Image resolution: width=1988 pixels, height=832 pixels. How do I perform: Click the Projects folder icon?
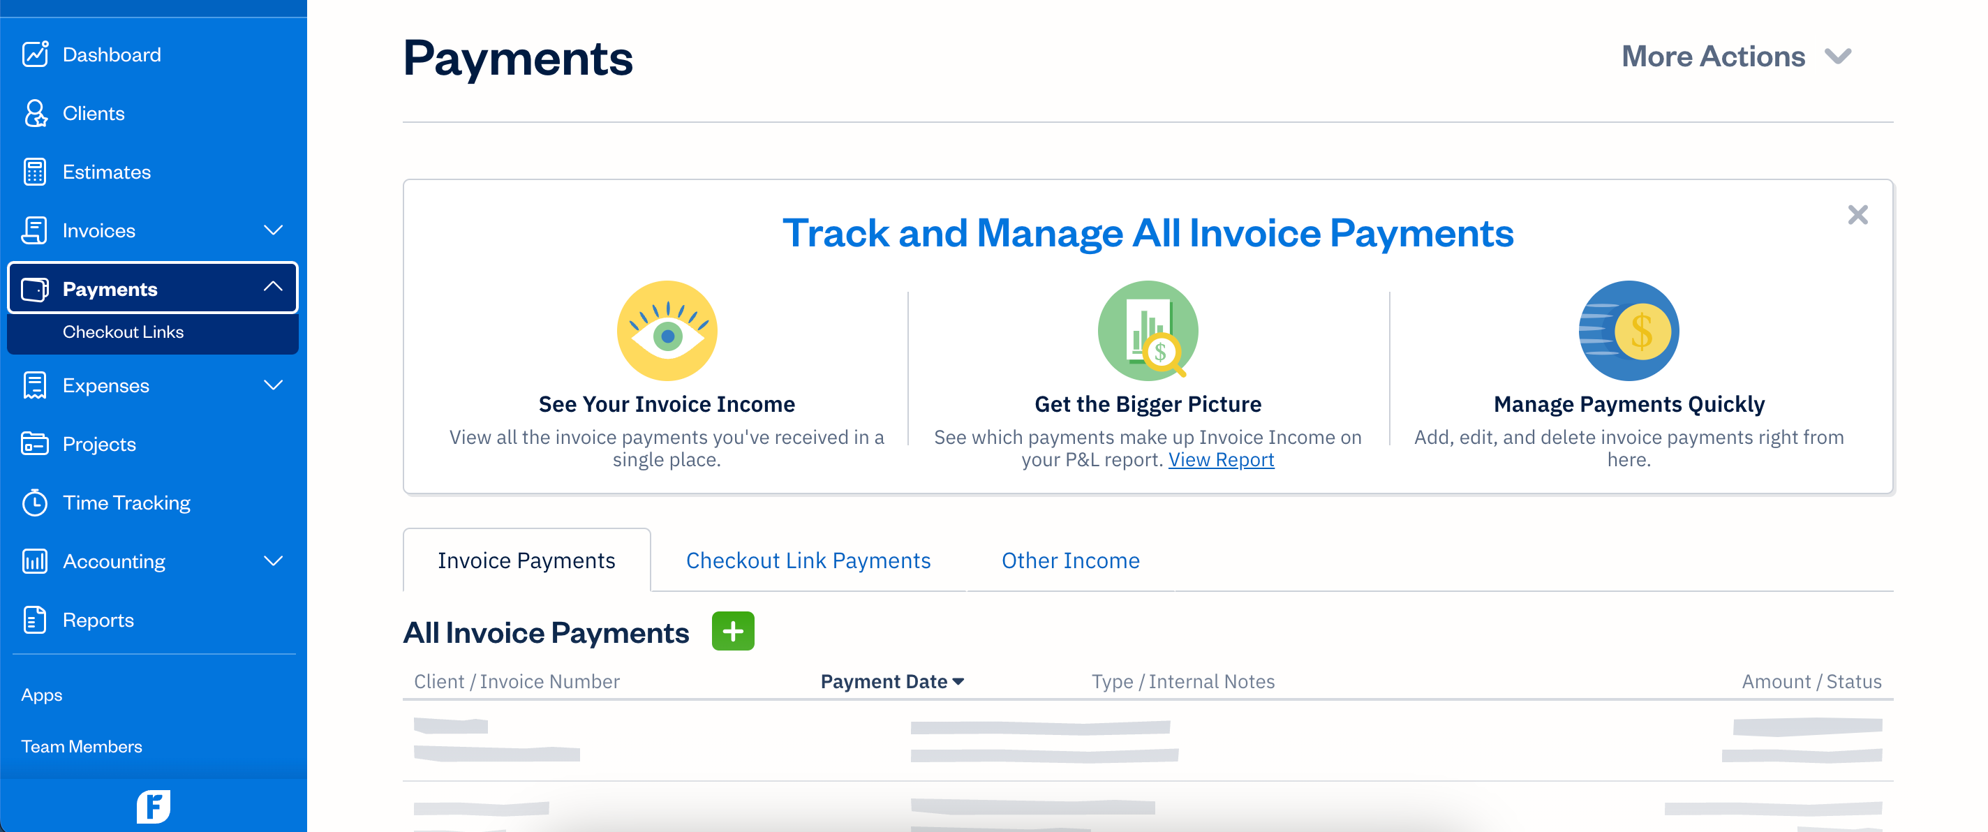[x=35, y=444]
